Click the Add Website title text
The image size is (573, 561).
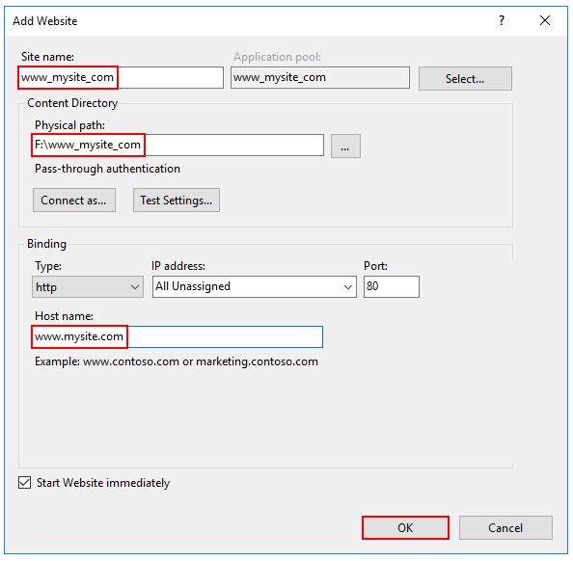(45, 21)
